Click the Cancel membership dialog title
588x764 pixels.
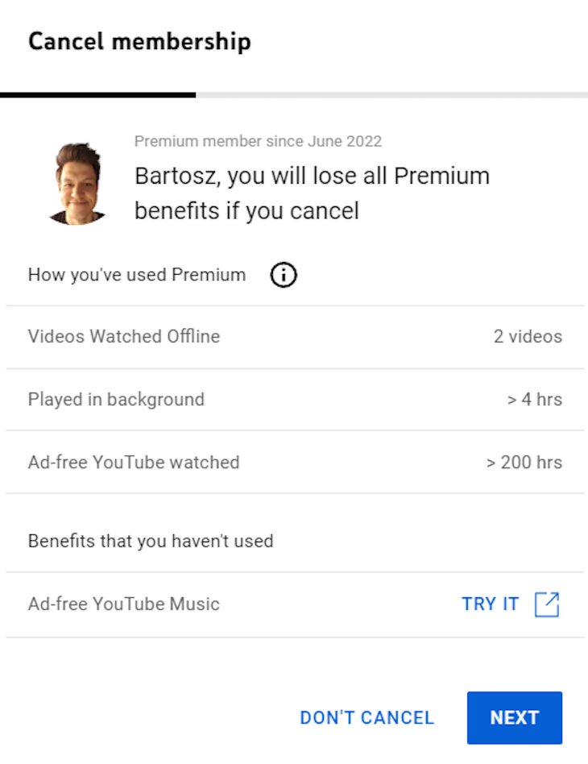point(139,41)
